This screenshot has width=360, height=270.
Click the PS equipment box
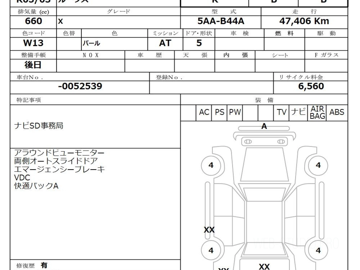point(220,112)
